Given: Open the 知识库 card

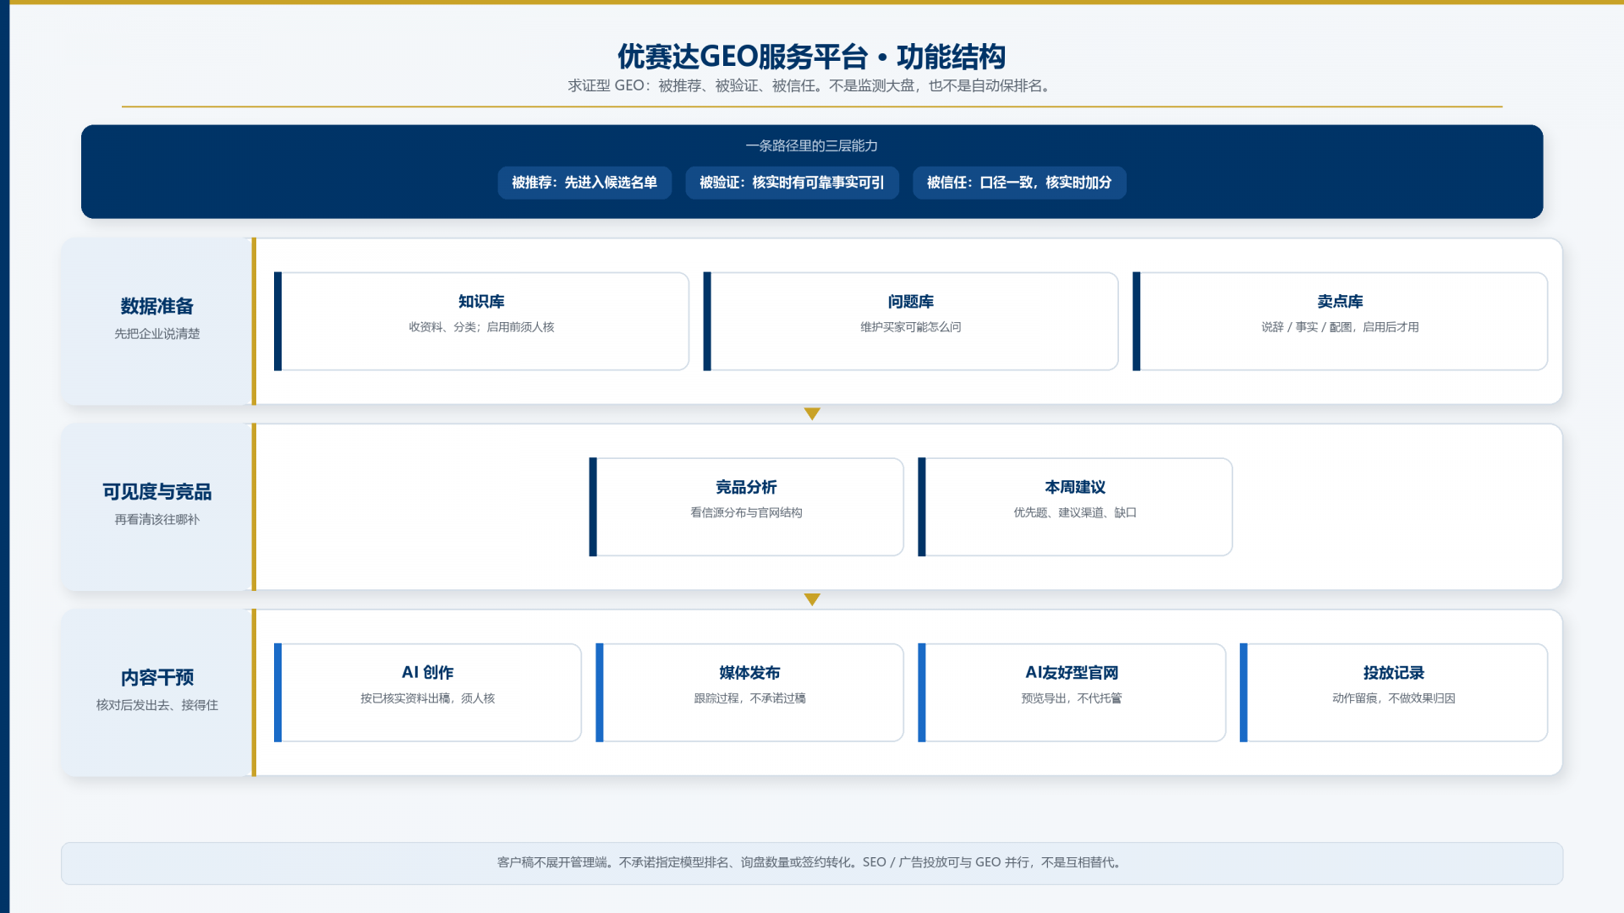Looking at the screenshot, I should pyautogui.click(x=481, y=321).
